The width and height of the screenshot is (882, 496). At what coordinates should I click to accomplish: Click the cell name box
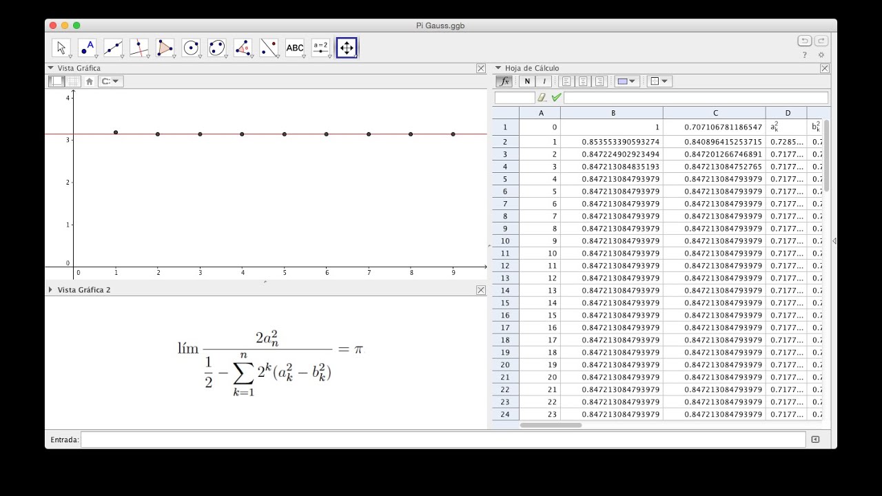pyautogui.click(x=514, y=98)
